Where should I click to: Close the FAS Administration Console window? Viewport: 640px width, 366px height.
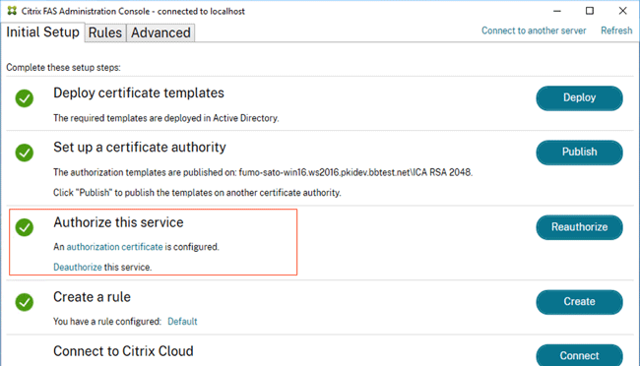coord(622,11)
